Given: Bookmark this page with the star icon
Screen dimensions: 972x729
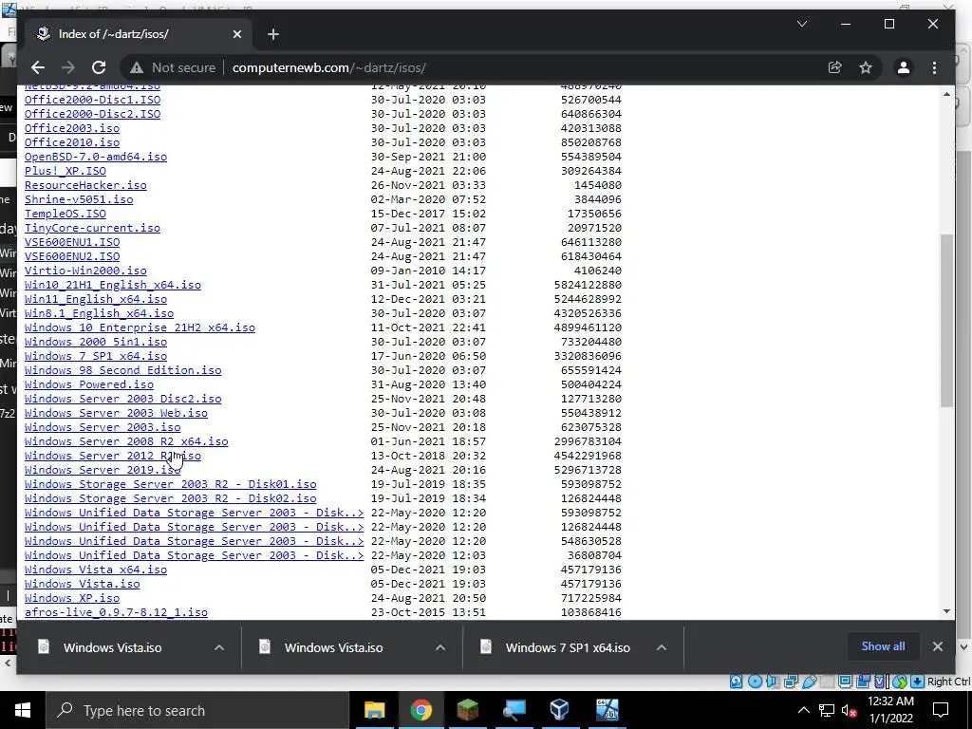Looking at the screenshot, I should tap(866, 67).
